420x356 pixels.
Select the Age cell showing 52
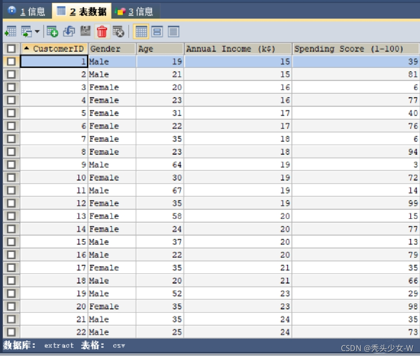[160, 294]
